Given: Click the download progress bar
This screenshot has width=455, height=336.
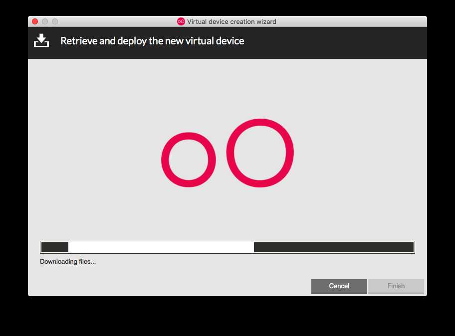Looking at the screenshot, I should (227, 247).
